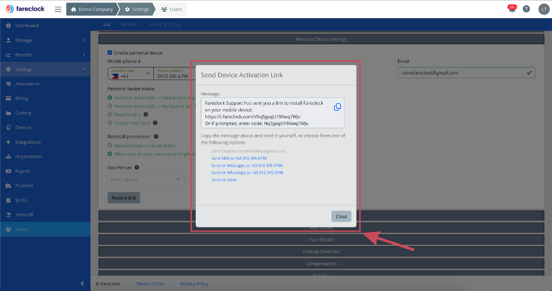Expand the Reports sidebar menu
The width and height of the screenshot is (552, 291).
click(x=45, y=55)
